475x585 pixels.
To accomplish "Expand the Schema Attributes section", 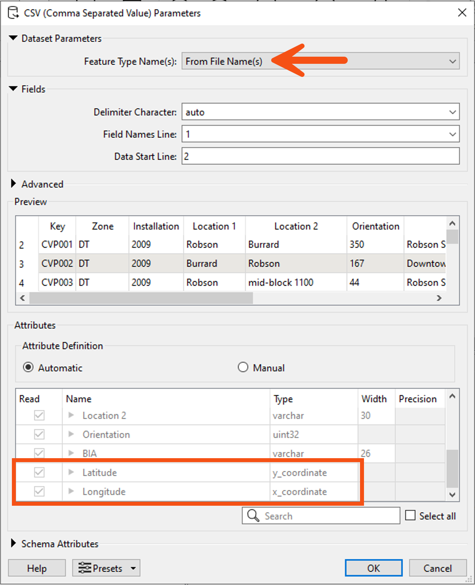I will (13, 543).
